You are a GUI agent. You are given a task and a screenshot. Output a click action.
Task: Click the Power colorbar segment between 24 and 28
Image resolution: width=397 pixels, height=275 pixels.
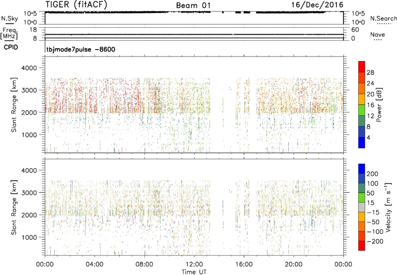coord(362,77)
